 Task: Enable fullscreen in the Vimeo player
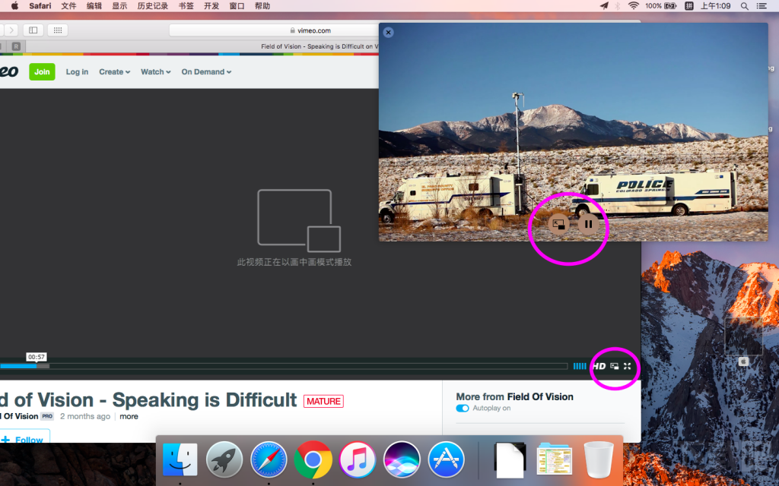click(627, 366)
